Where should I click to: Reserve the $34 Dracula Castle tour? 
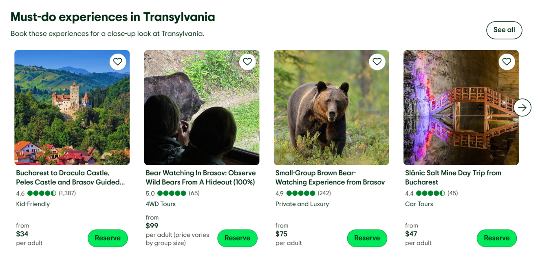(x=108, y=238)
